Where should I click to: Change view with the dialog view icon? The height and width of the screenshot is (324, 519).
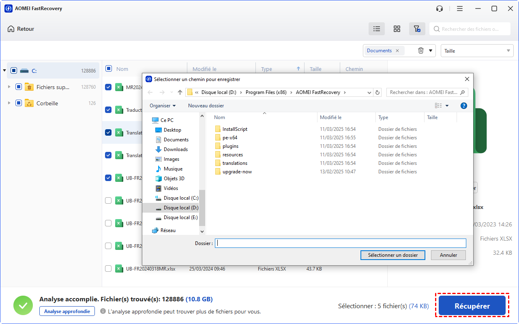[438, 106]
